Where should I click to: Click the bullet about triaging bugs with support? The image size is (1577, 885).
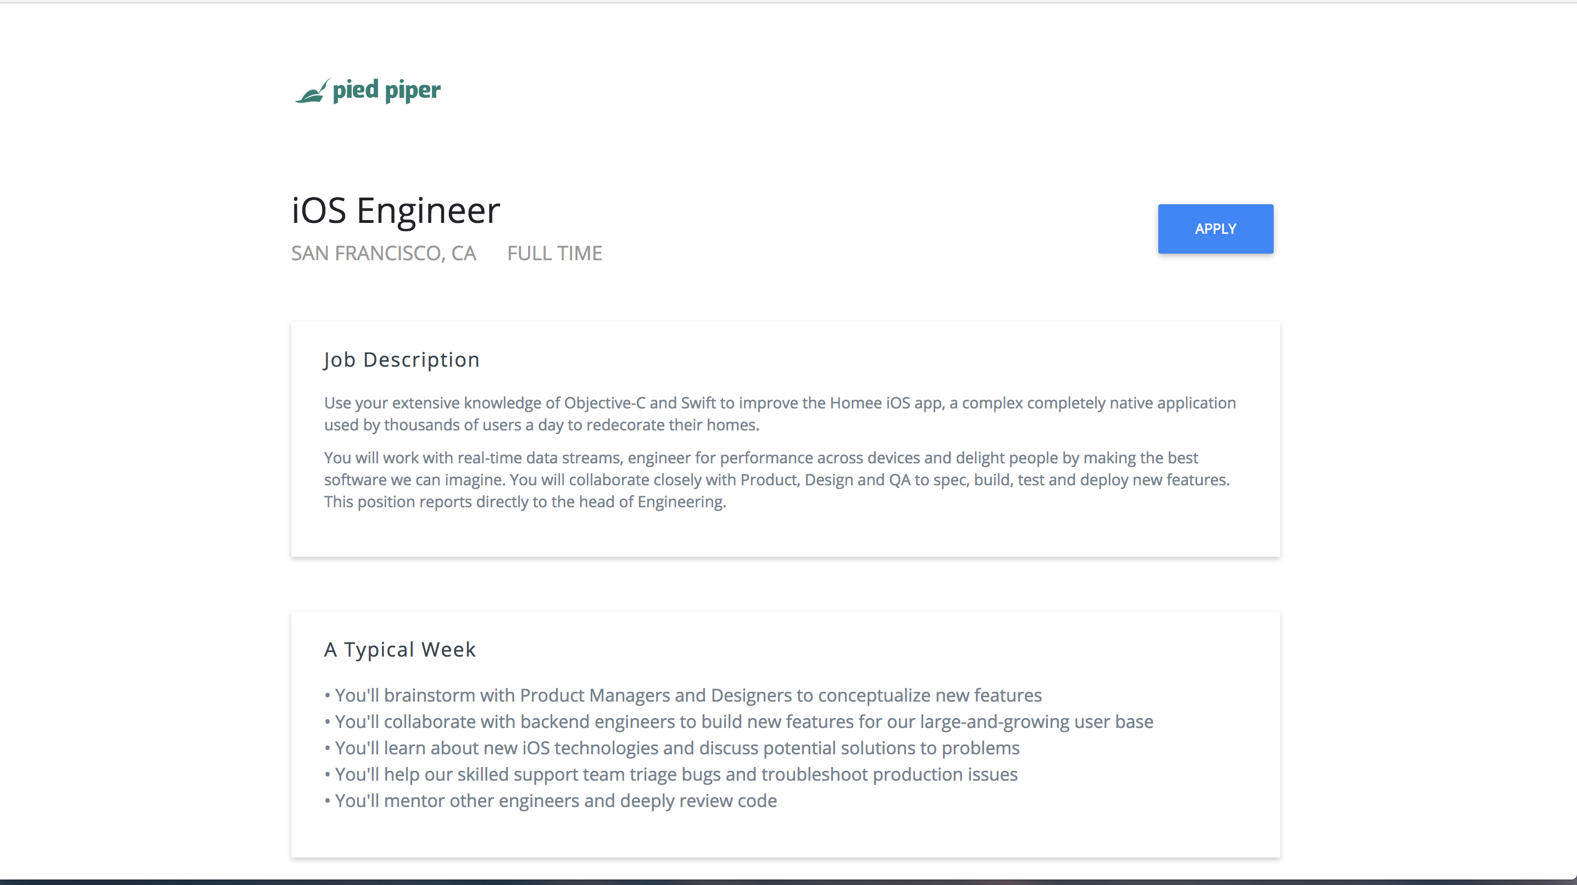tap(671, 774)
